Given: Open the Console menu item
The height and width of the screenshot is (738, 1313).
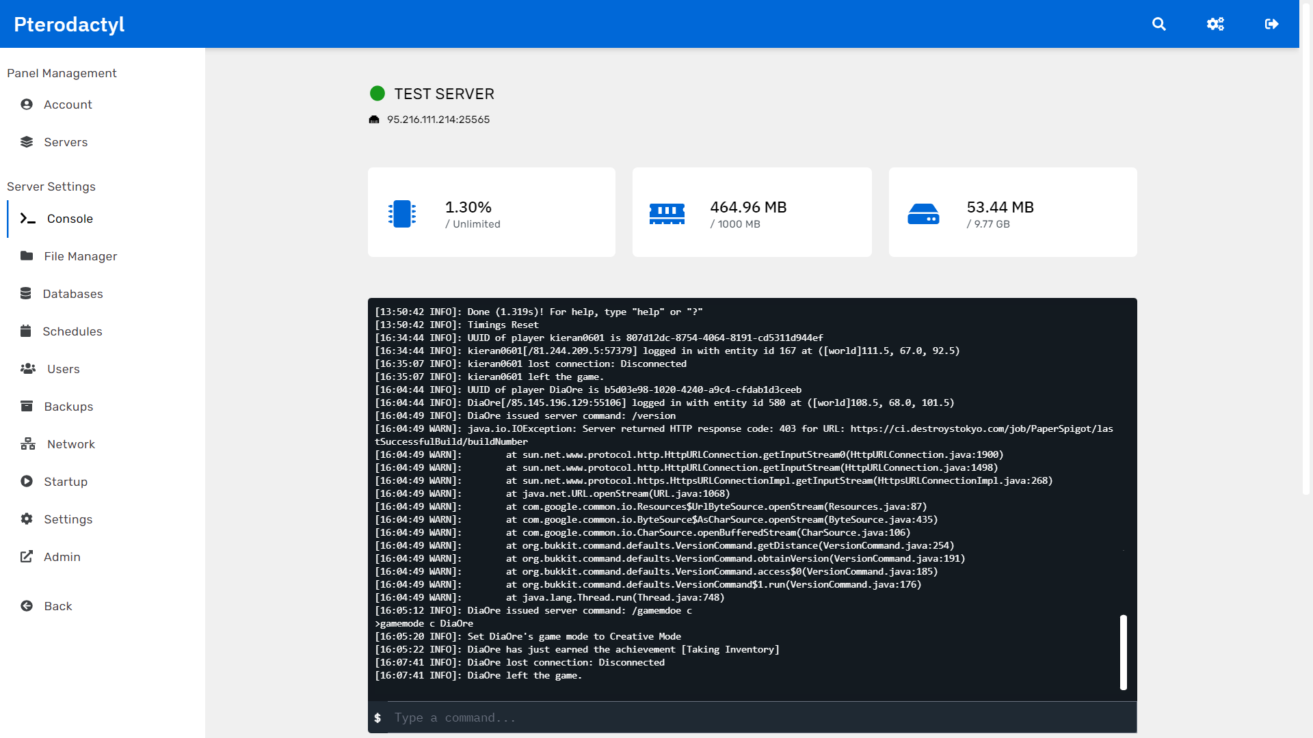Looking at the screenshot, I should click(x=70, y=219).
